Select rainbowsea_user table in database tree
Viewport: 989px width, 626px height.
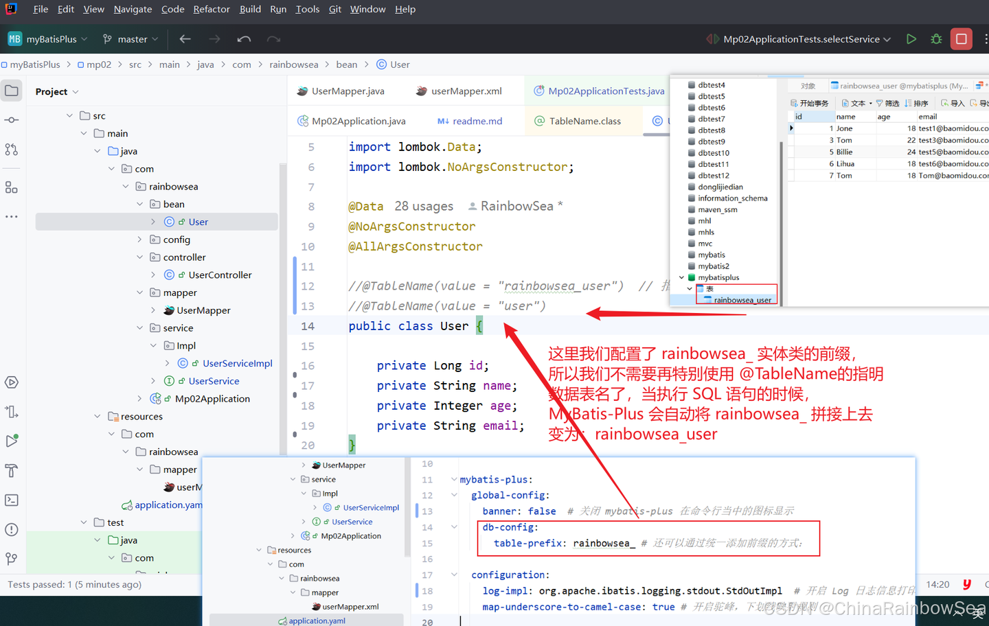[742, 300]
